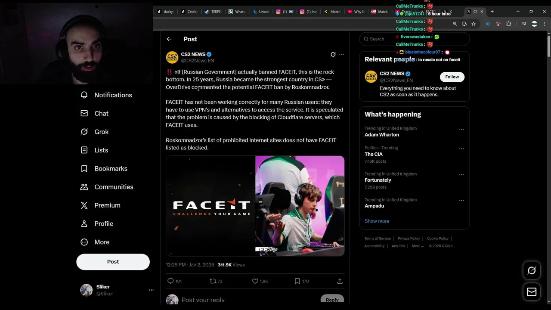Open the More menu in sidebar

coord(95,242)
